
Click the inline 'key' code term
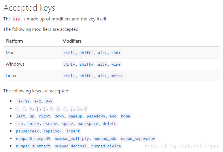point(17,19)
